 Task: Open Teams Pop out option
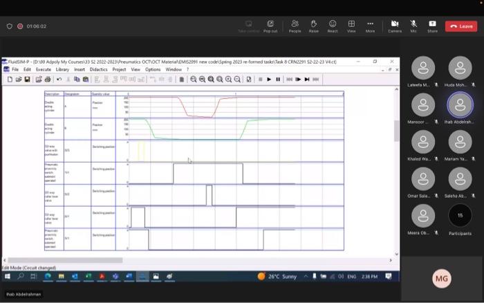[270, 26]
